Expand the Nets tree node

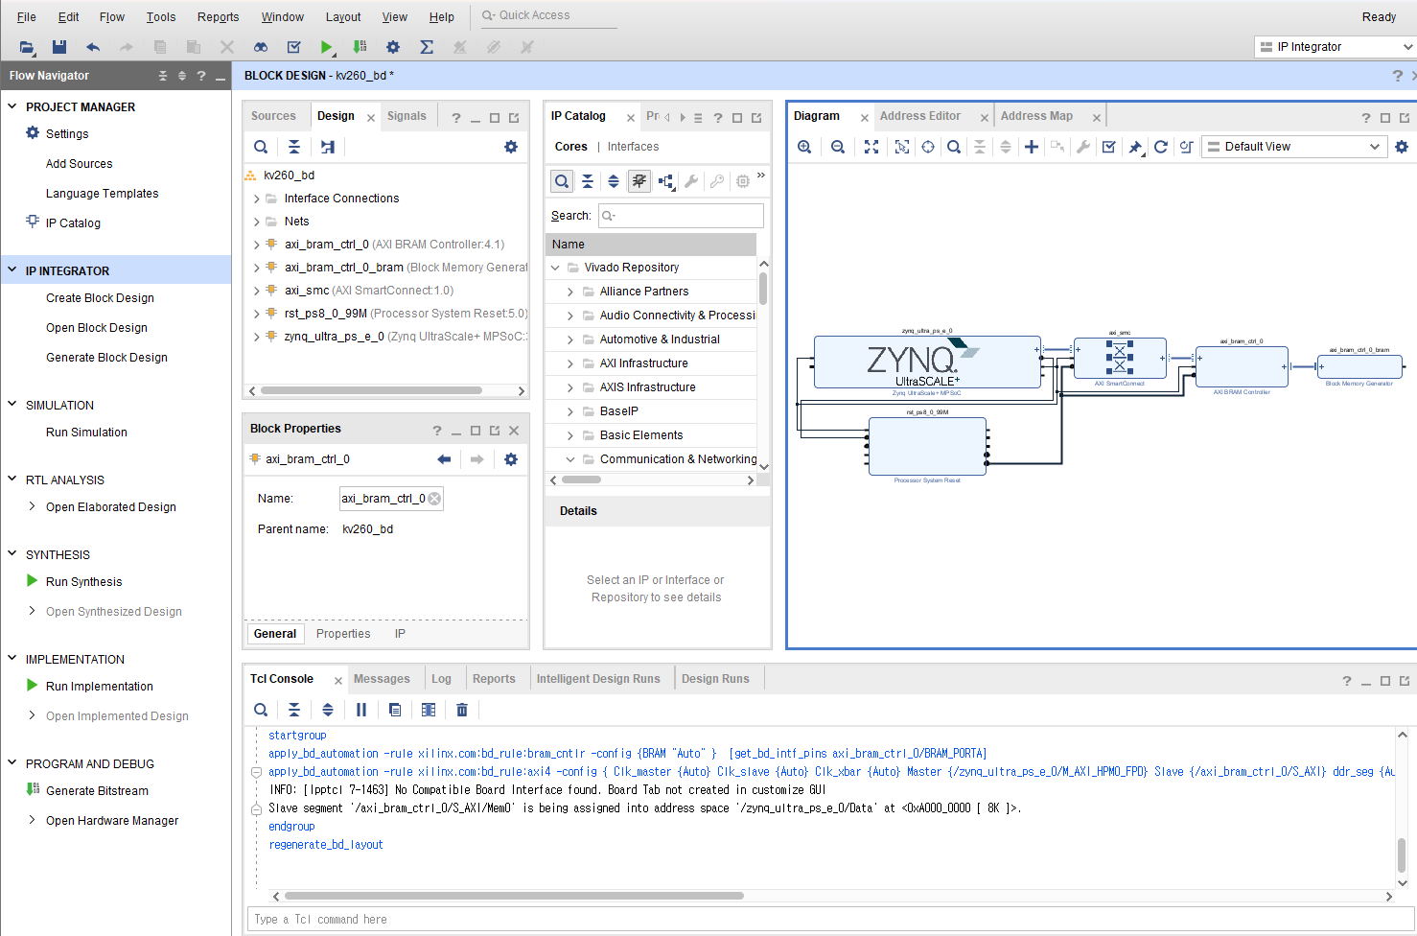coord(257,222)
